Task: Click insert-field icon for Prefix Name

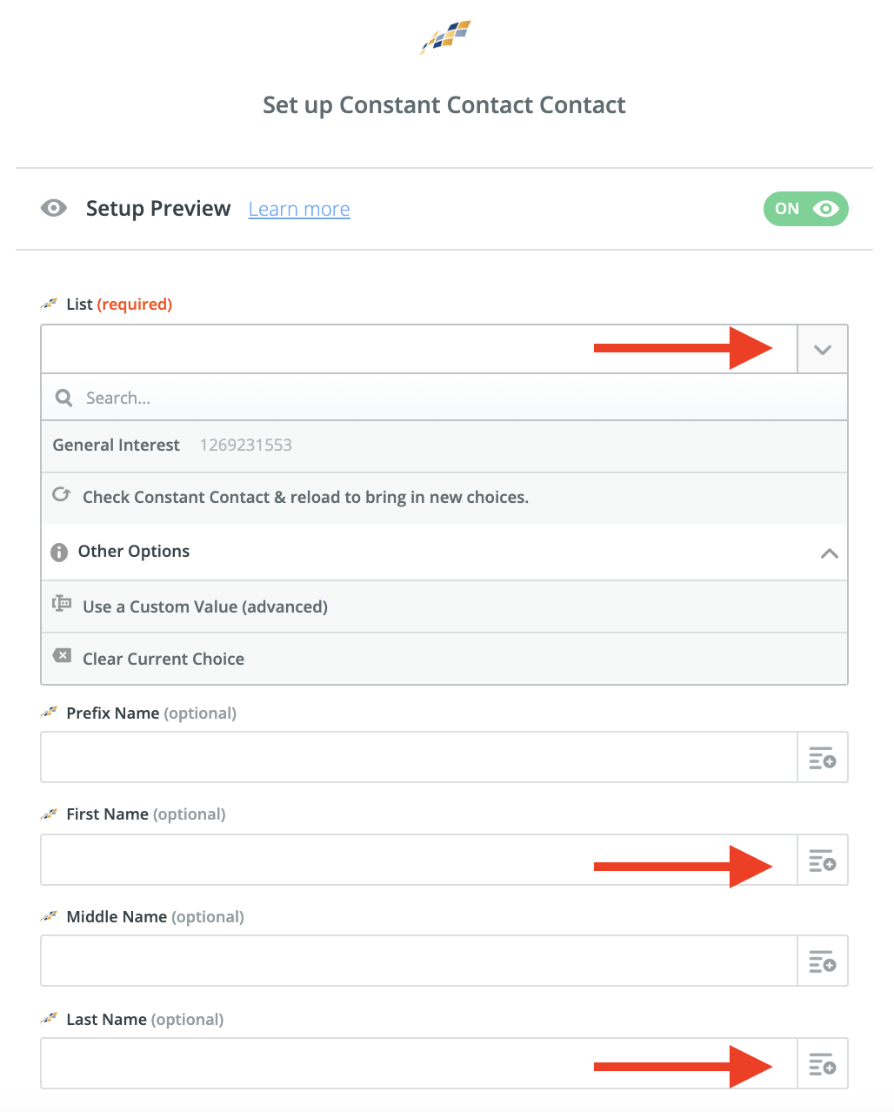Action: click(823, 758)
